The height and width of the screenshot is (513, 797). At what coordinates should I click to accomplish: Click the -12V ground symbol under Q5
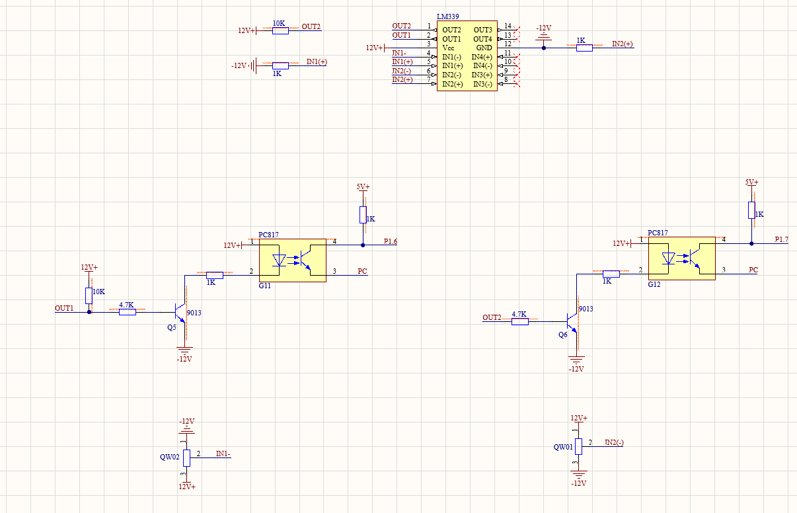(x=184, y=354)
